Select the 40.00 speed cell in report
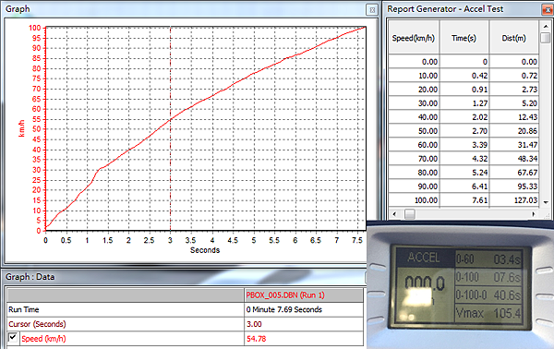Viewport: 554px width, 349px height. (x=414, y=117)
